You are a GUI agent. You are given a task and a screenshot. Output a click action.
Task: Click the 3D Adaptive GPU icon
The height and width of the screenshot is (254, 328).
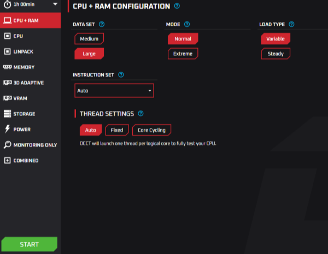click(x=7, y=83)
